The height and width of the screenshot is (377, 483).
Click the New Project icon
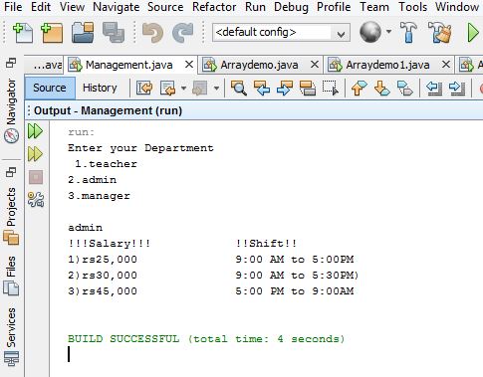tap(52, 33)
